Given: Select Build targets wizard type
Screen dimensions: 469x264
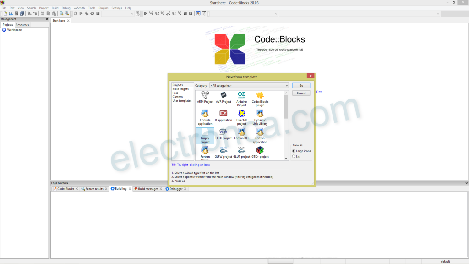Looking at the screenshot, I should click(x=180, y=89).
